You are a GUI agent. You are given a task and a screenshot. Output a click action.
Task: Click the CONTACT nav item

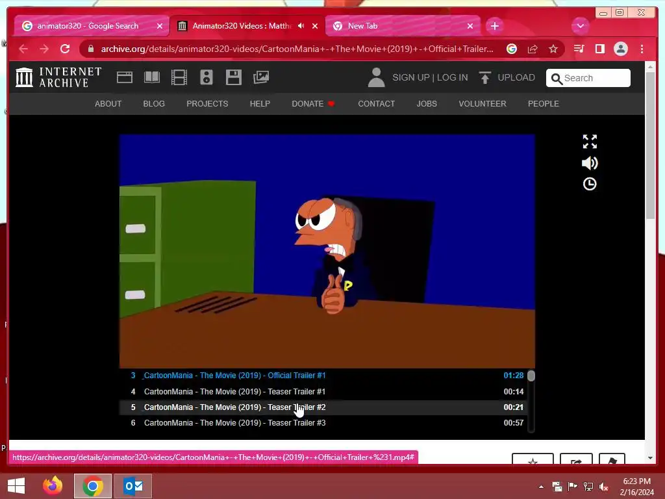[376, 103]
